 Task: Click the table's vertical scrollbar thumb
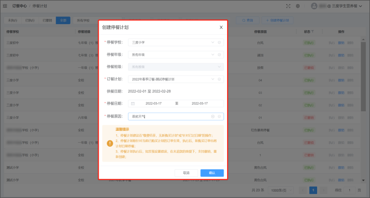tap(363, 76)
